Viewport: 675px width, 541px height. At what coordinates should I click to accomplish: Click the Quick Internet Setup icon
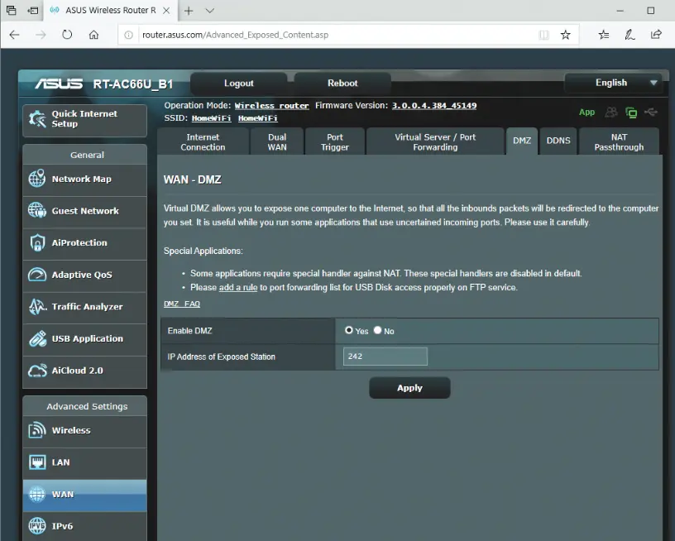(x=37, y=119)
